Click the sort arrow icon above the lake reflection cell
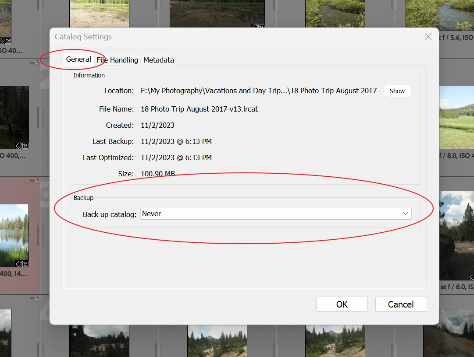This screenshot has height=357, width=474. click(34, 181)
